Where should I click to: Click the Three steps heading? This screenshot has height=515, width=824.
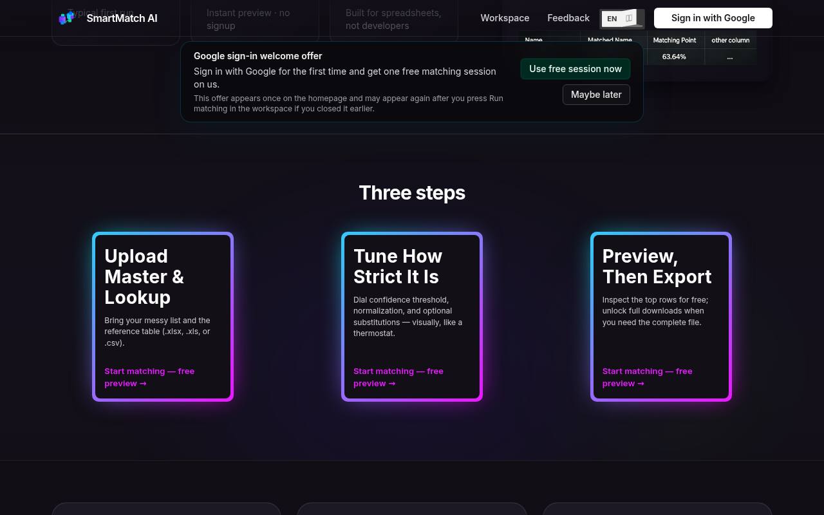412,192
